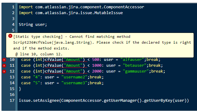Place cursor on 'String user;' declaration
The width and height of the screenshot is (197, 111).
tap(33, 25)
